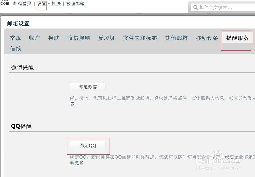
Task: Switch to the 常规 settings tab
Action: [x=15, y=38]
